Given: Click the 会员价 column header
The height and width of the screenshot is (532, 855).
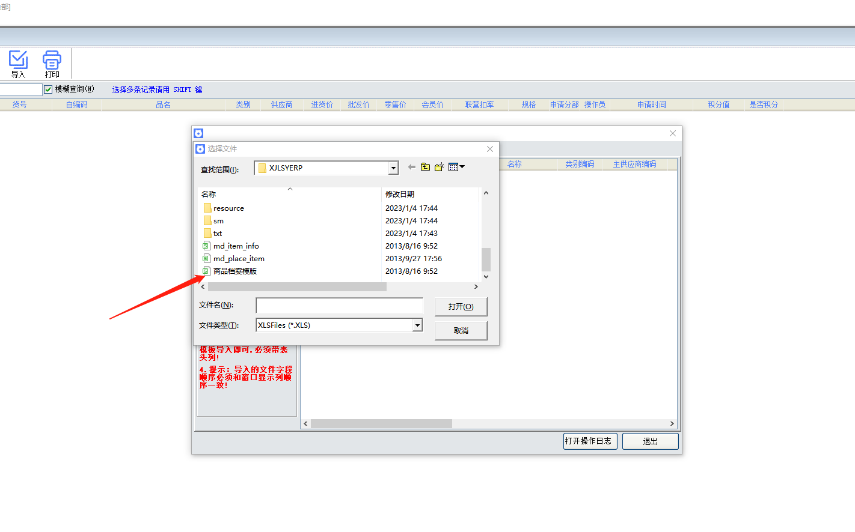Looking at the screenshot, I should pos(432,104).
